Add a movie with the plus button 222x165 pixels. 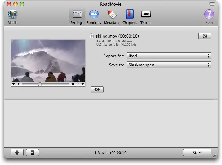pos(17,153)
